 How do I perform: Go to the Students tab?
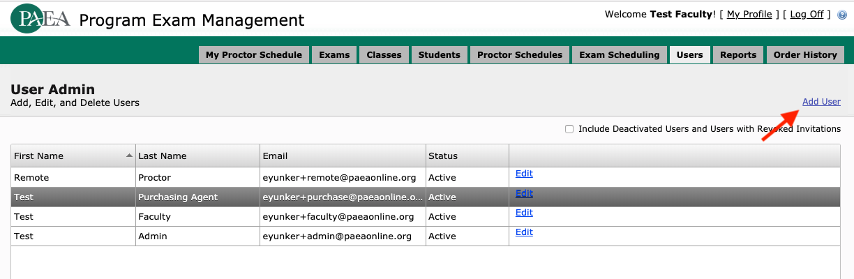point(439,55)
